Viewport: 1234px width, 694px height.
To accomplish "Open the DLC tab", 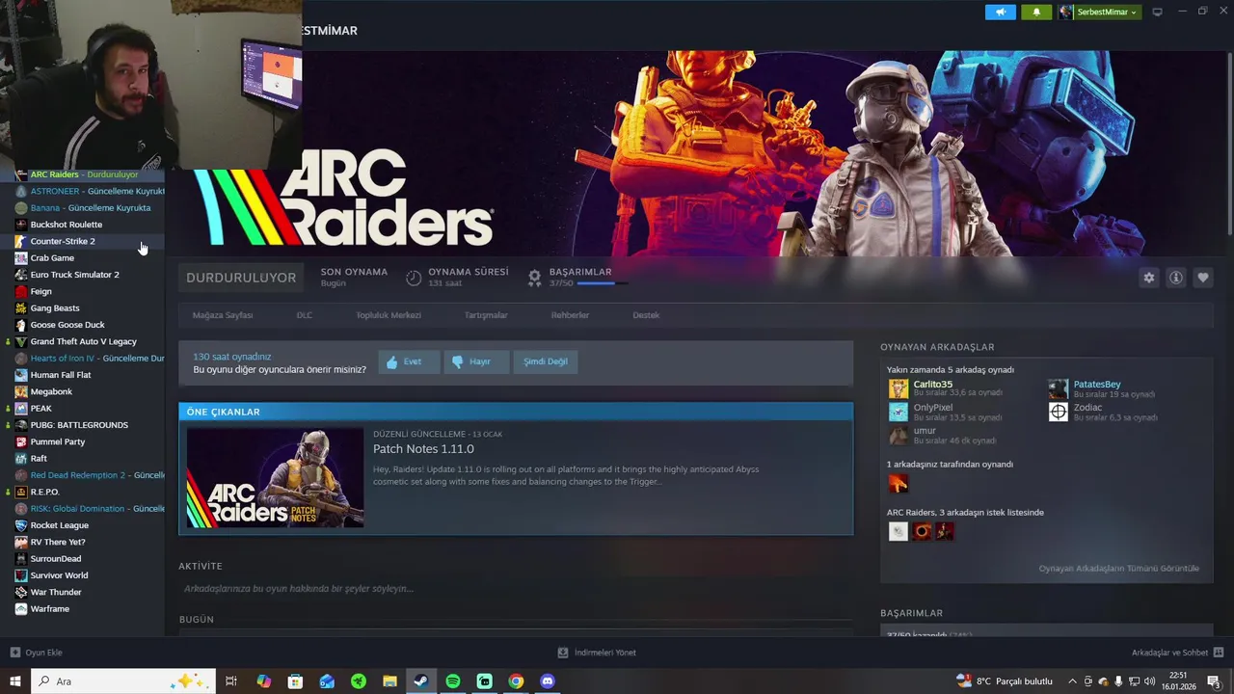I will point(305,315).
